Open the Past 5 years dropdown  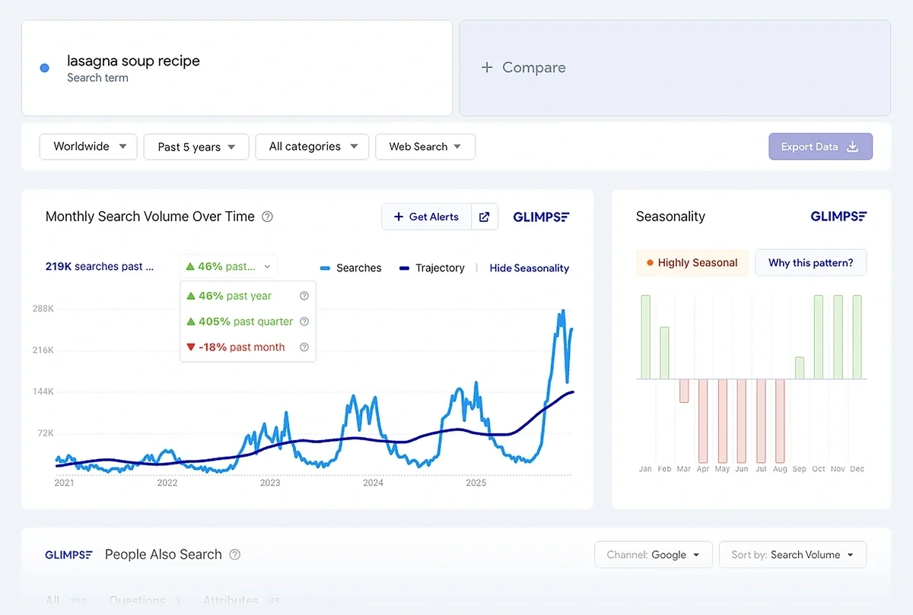click(196, 146)
